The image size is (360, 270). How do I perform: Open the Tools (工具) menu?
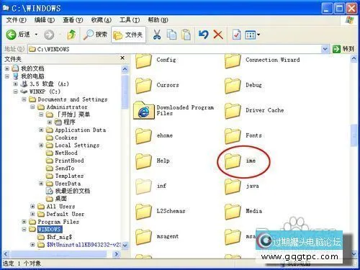point(130,20)
